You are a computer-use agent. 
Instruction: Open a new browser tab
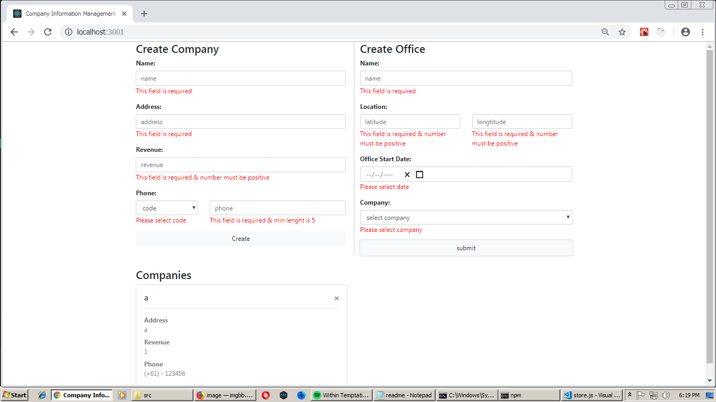click(144, 14)
